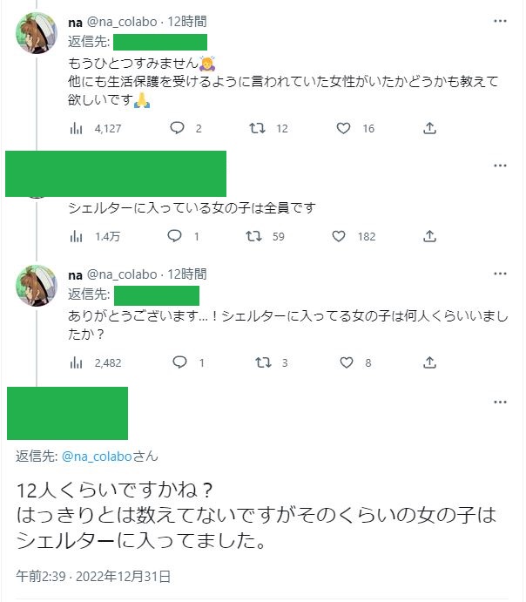Retweet the third tweet with 3 retweets
This screenshot has height=602, width=526.
259,362
